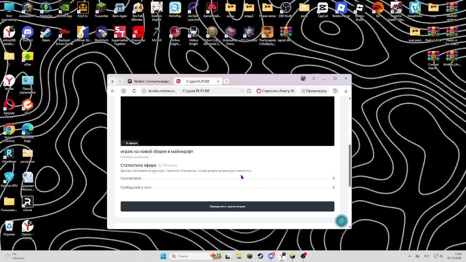The image size is (466, 262).
Task: Open the browser profile avatar
Action: click(303, 78)
